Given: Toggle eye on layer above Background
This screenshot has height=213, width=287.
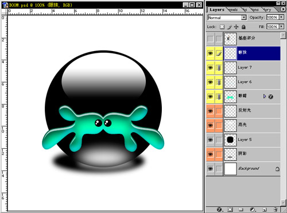Looking at the screenshot, I should coord(210,154).
